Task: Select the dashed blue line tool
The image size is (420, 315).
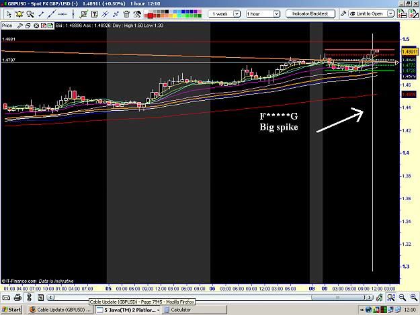Action: (116, 14)
